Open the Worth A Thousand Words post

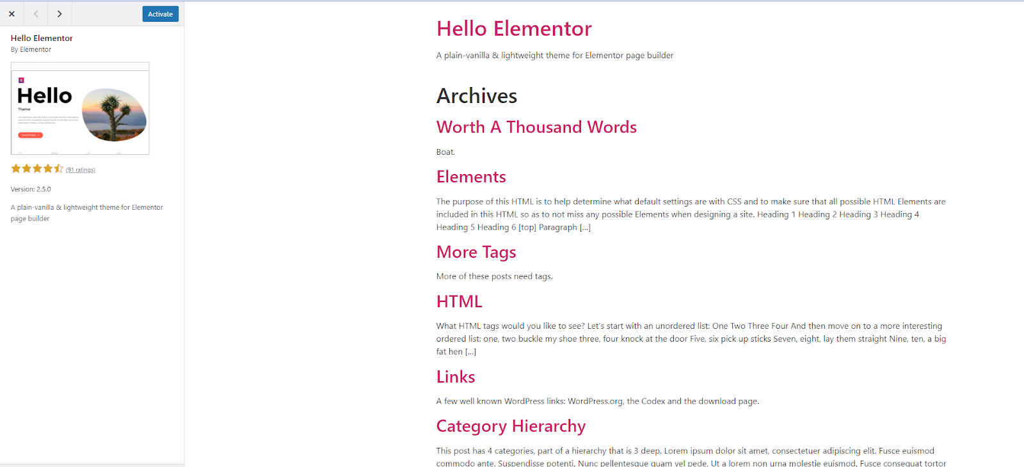click(536, 127)
